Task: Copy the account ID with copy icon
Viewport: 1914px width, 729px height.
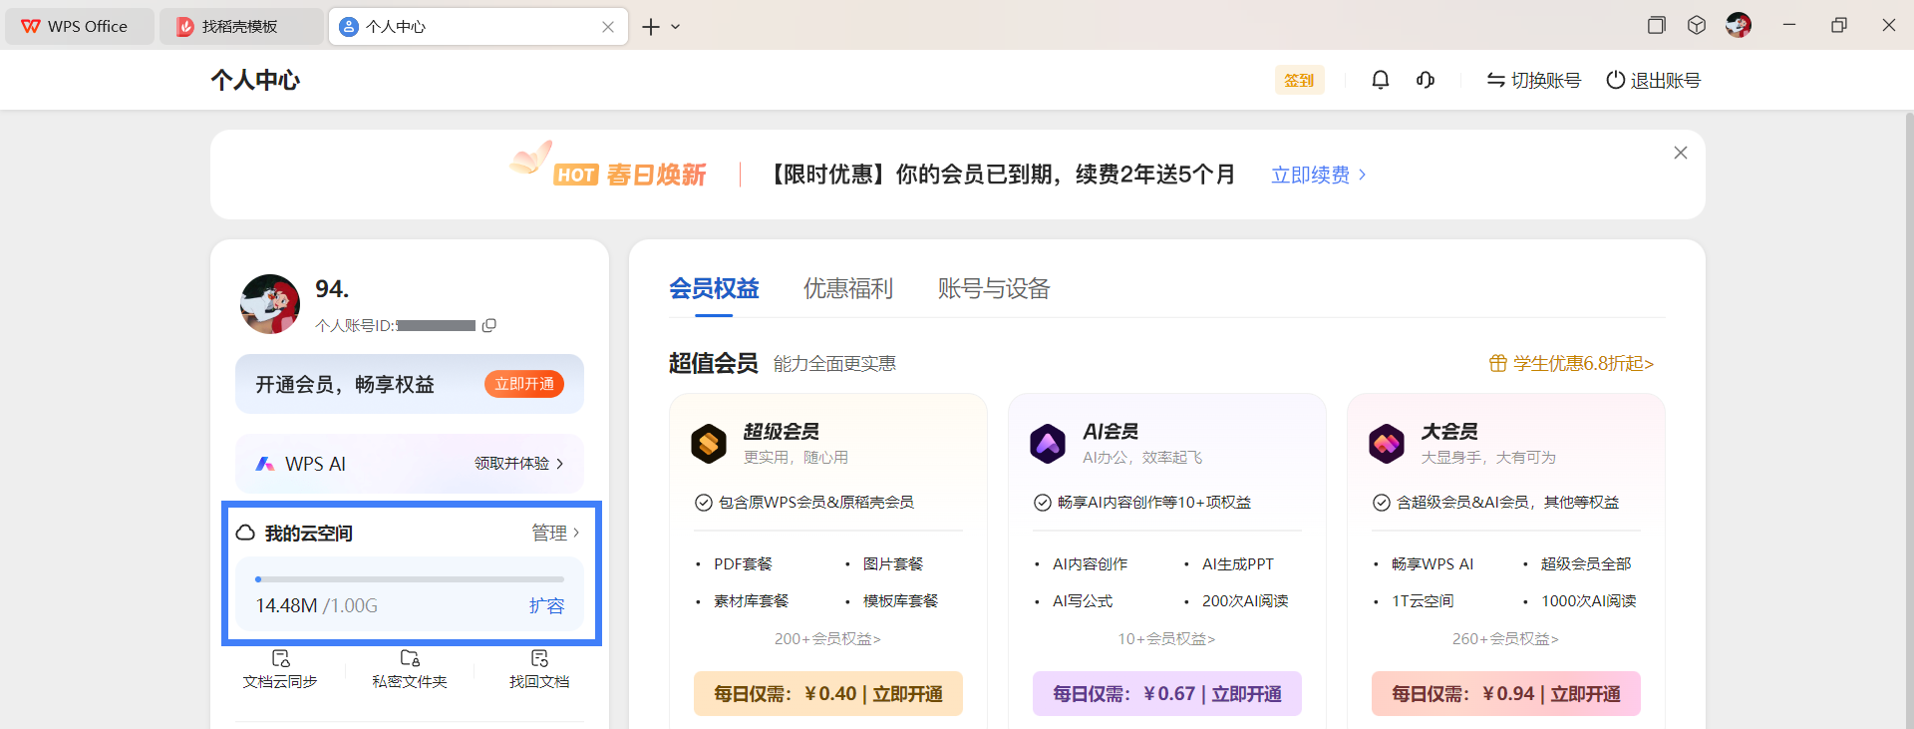Action: click(489, 325)
